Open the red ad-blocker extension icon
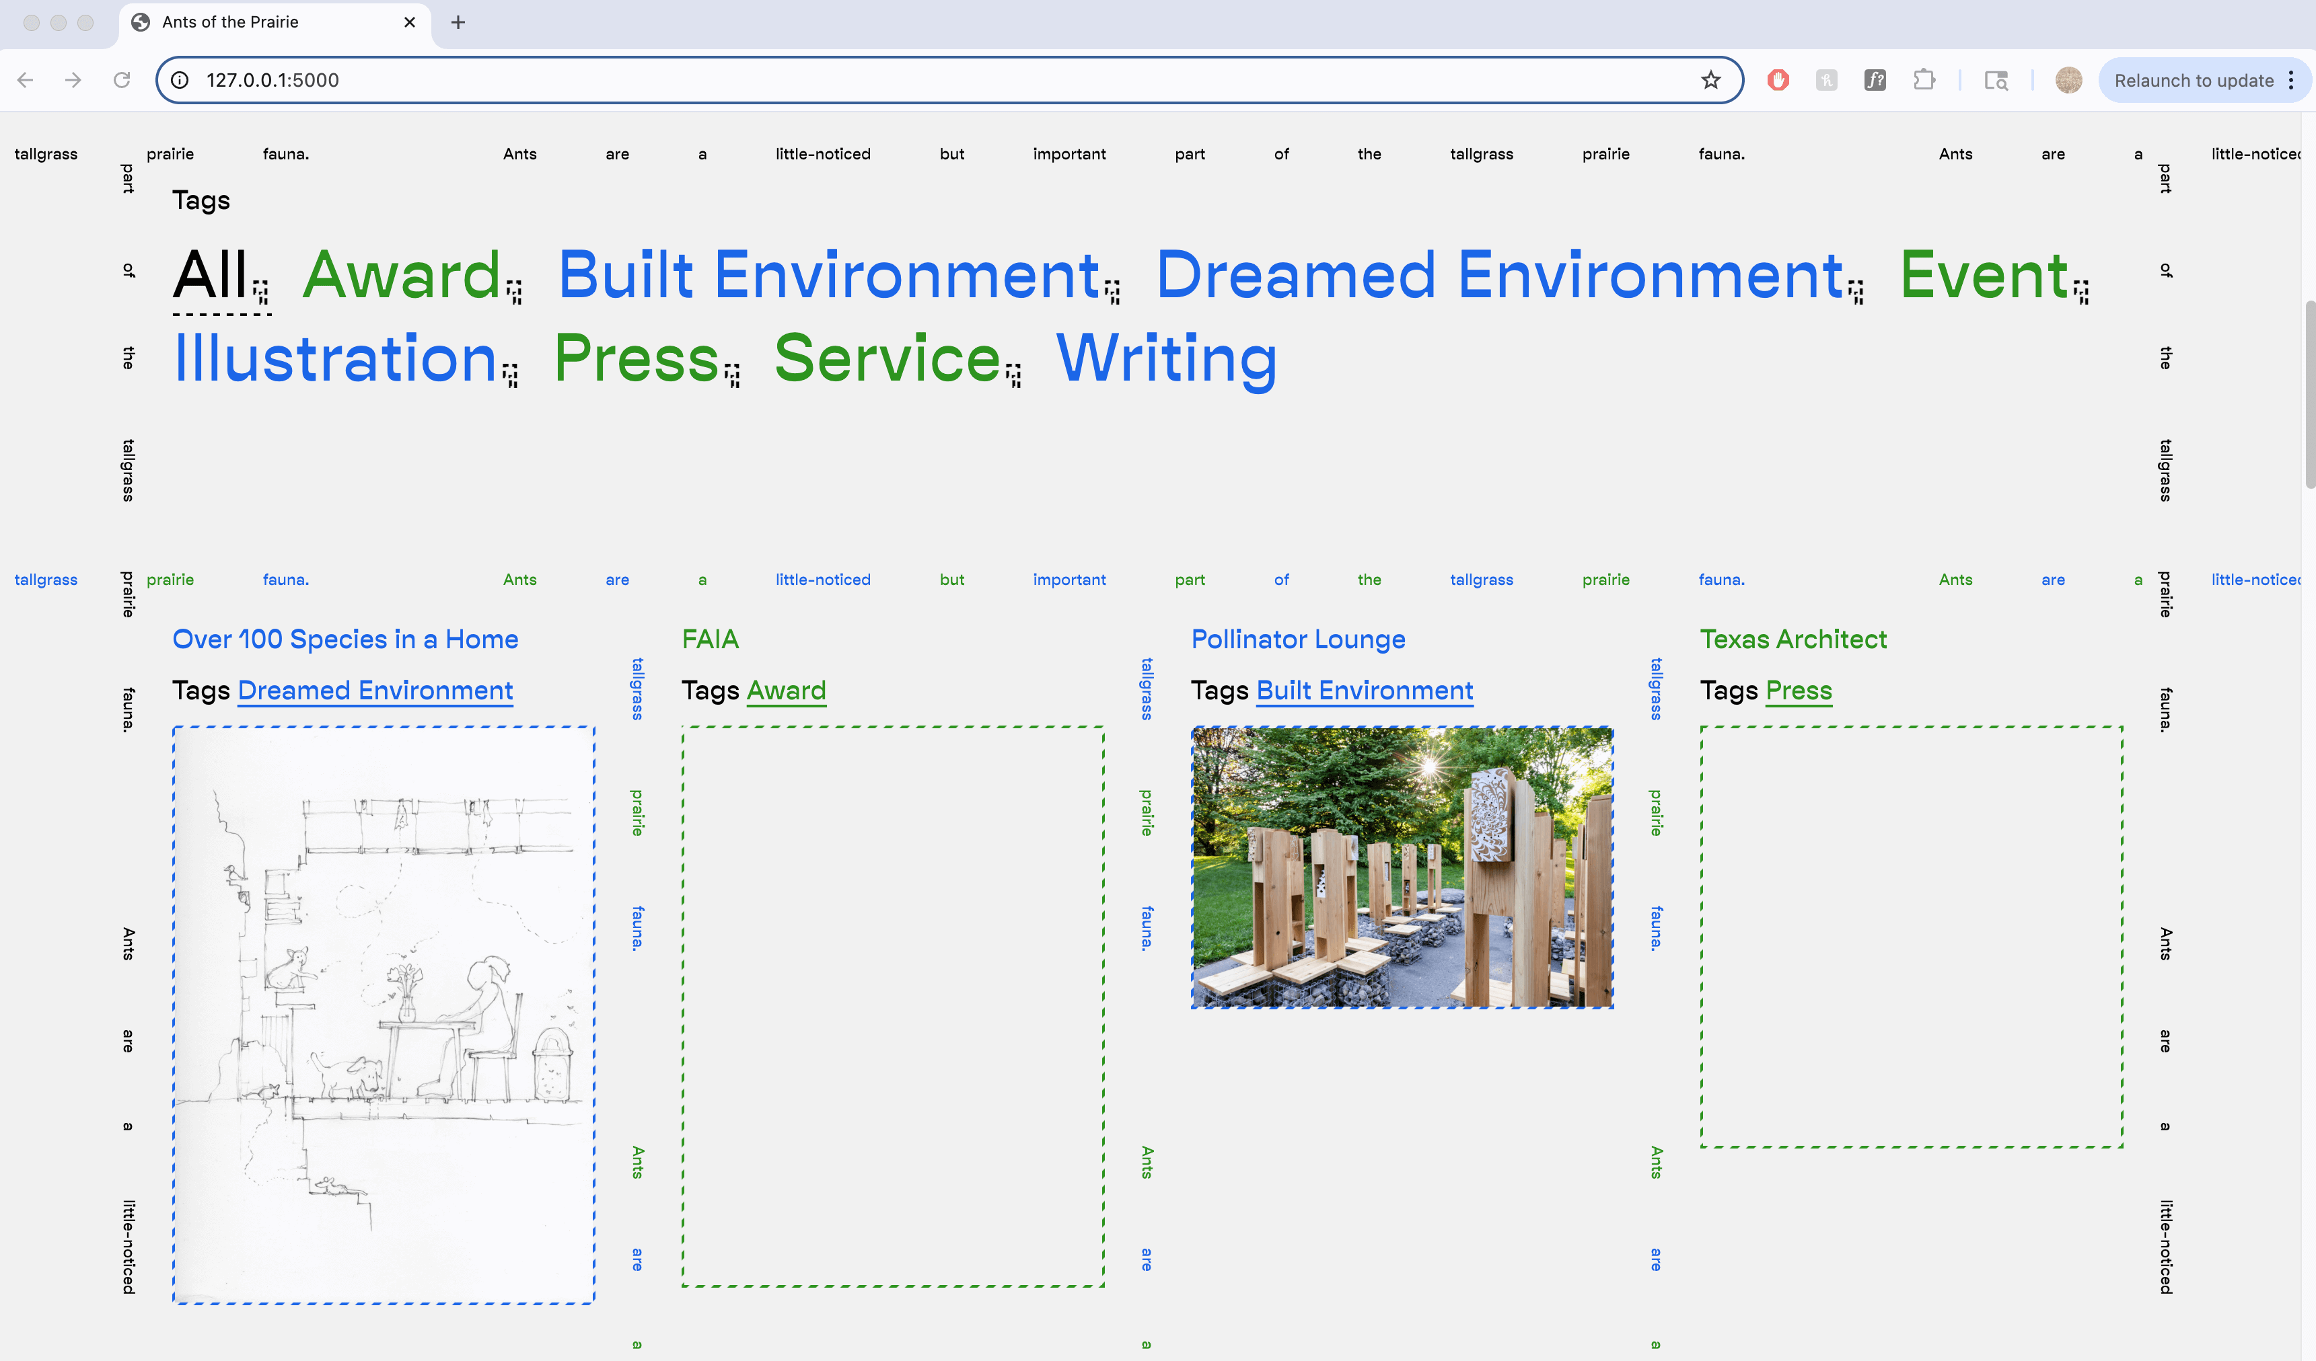 1778,80
